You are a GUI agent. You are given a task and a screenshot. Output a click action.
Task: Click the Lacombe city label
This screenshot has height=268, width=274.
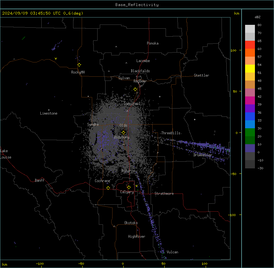(x=143, y=61)
